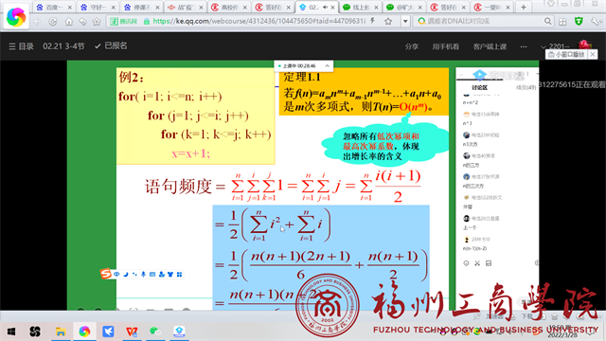The width and height of the screenshot is (606, 341).
Task: Mute the audio on the 02. tab
Action: [326, 7]
